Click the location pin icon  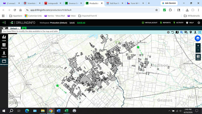(x=191, y=32)
